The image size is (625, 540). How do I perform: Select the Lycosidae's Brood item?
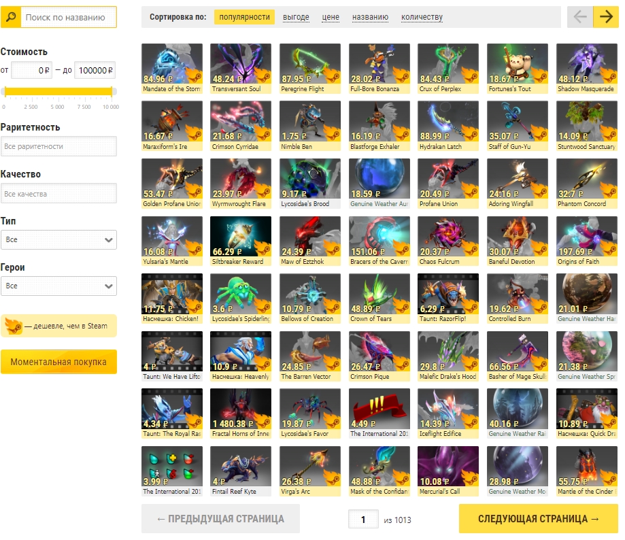tap(310, 184)
